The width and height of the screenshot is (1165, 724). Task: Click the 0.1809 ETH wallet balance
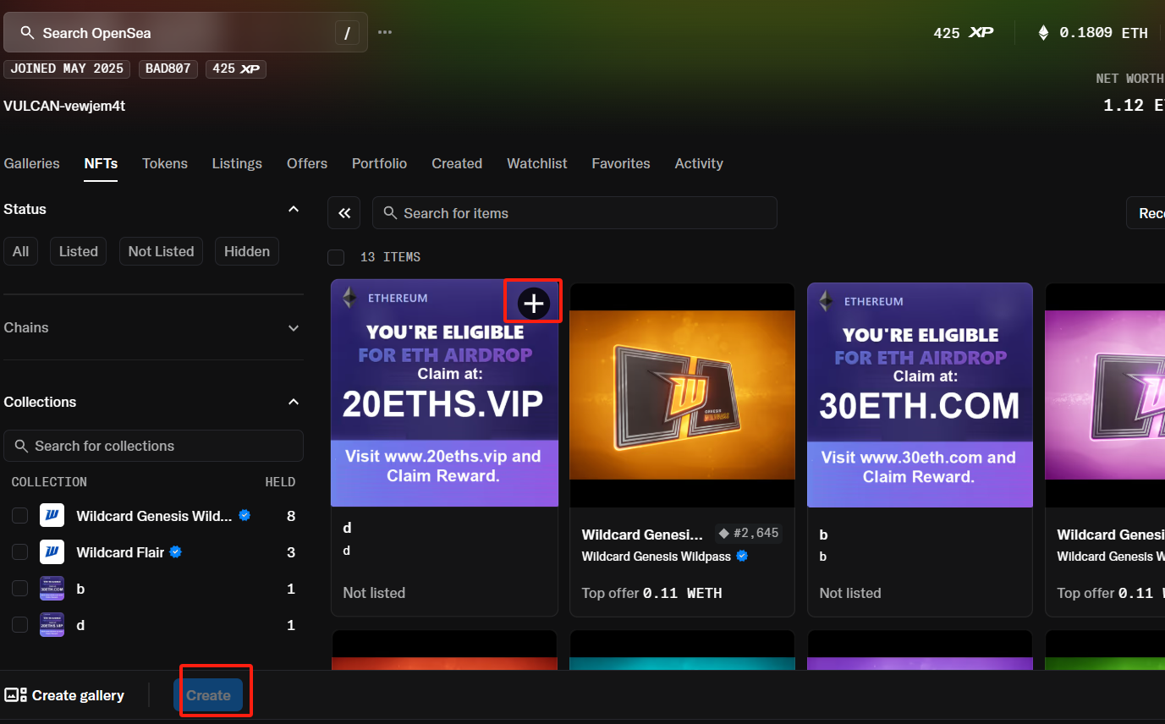pyautogui.click(x=1092, y=33)
